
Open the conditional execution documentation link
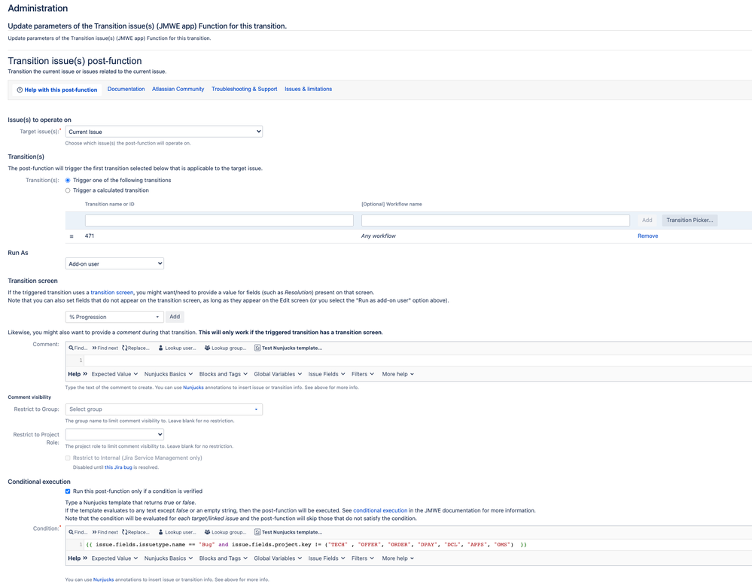(380, 511)
